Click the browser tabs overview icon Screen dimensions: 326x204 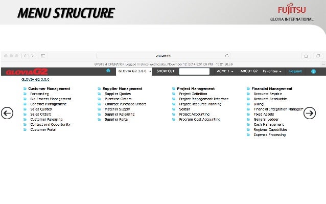[318, 56]
